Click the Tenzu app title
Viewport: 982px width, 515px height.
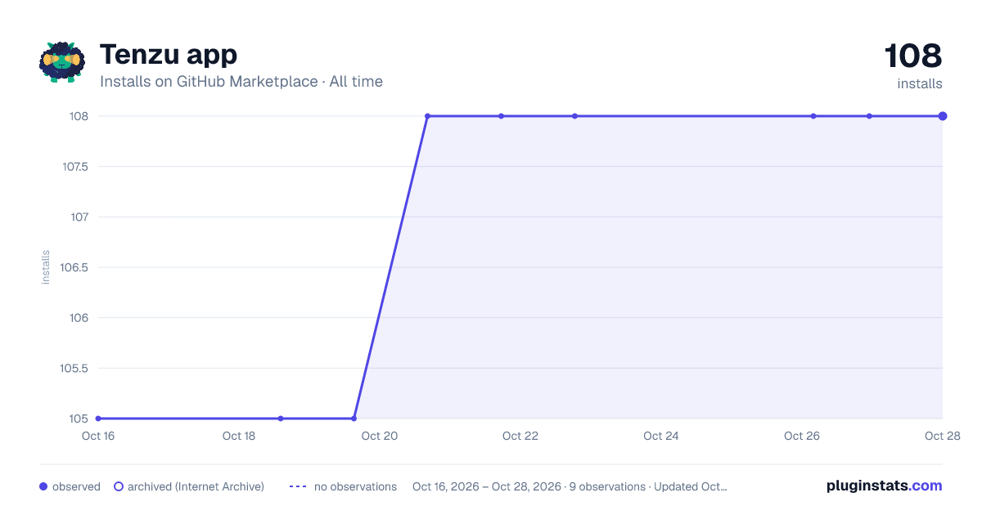click(x=169, y=55)
